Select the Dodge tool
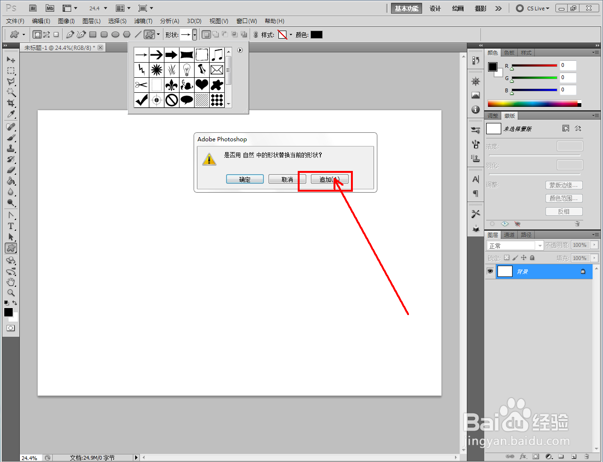This screenshot has height=462, width=603. pyautogui.click(x=11, y=203)
